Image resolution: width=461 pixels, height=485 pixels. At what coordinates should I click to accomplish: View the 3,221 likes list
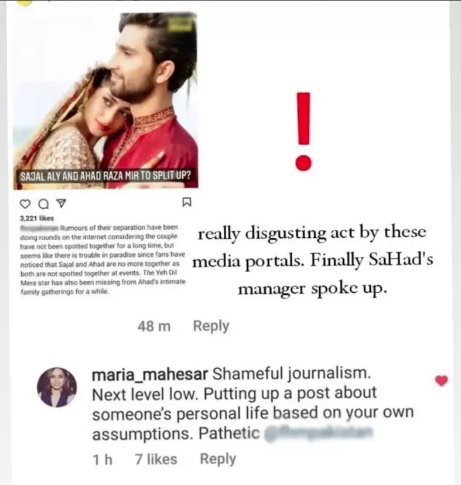click(37, 218)
